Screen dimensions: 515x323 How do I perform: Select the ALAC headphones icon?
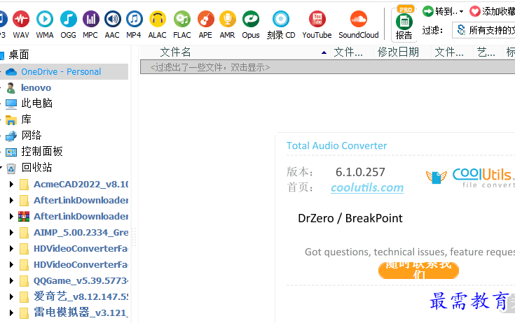(158, 20)
